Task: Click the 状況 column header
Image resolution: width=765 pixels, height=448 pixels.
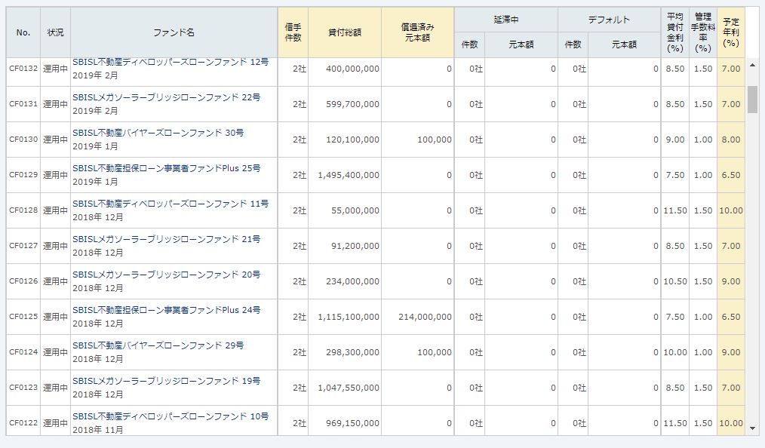Action: point(55,32)
